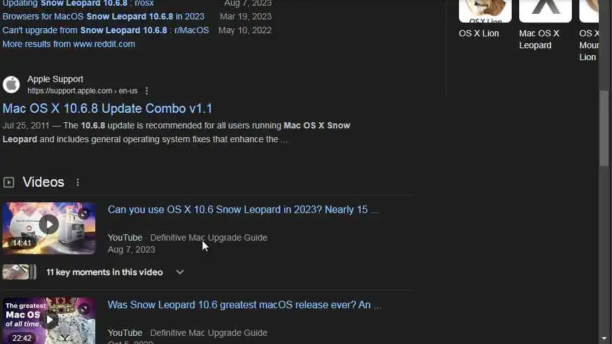Image resolution: width=612 pixels, height=344 pixels.
Task: Open Can't upgrade from Snow Leopard post
Action: pyautogui.click(x=106, y=30)
